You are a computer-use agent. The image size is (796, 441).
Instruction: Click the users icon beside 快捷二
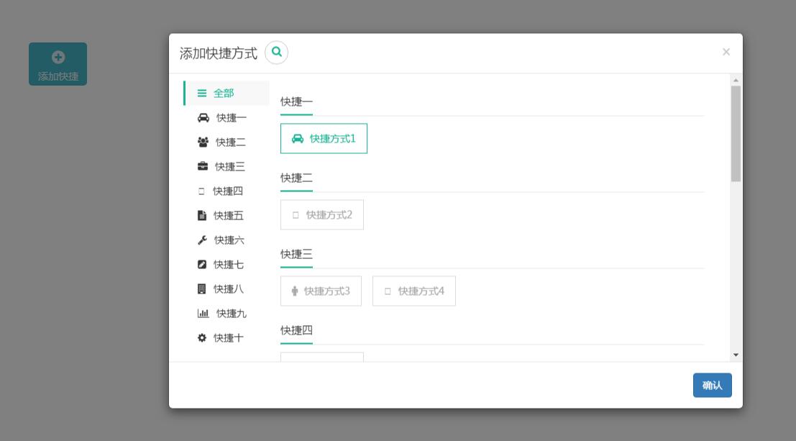click(x=202, y=142)
